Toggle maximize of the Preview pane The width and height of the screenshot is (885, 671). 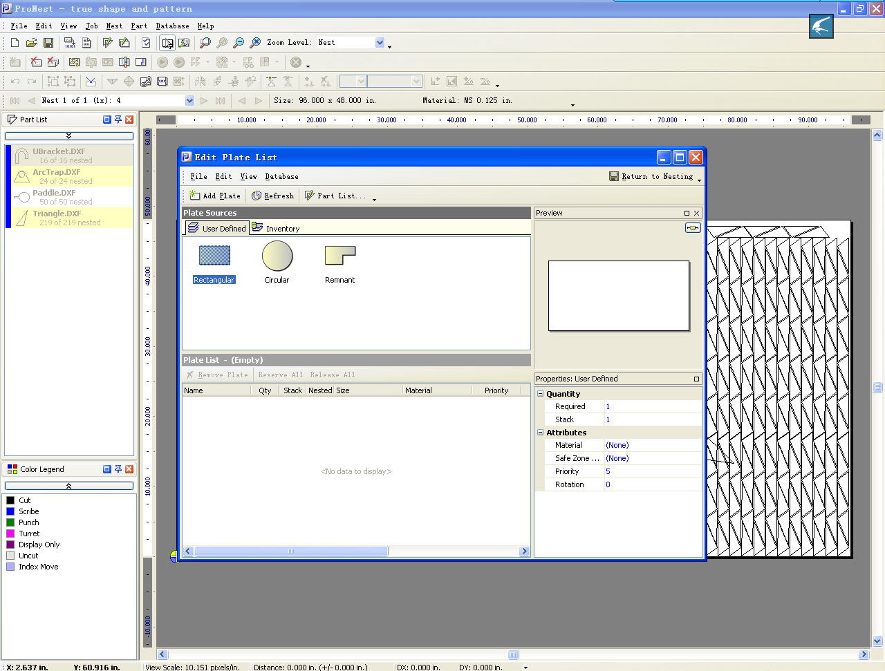687,213
